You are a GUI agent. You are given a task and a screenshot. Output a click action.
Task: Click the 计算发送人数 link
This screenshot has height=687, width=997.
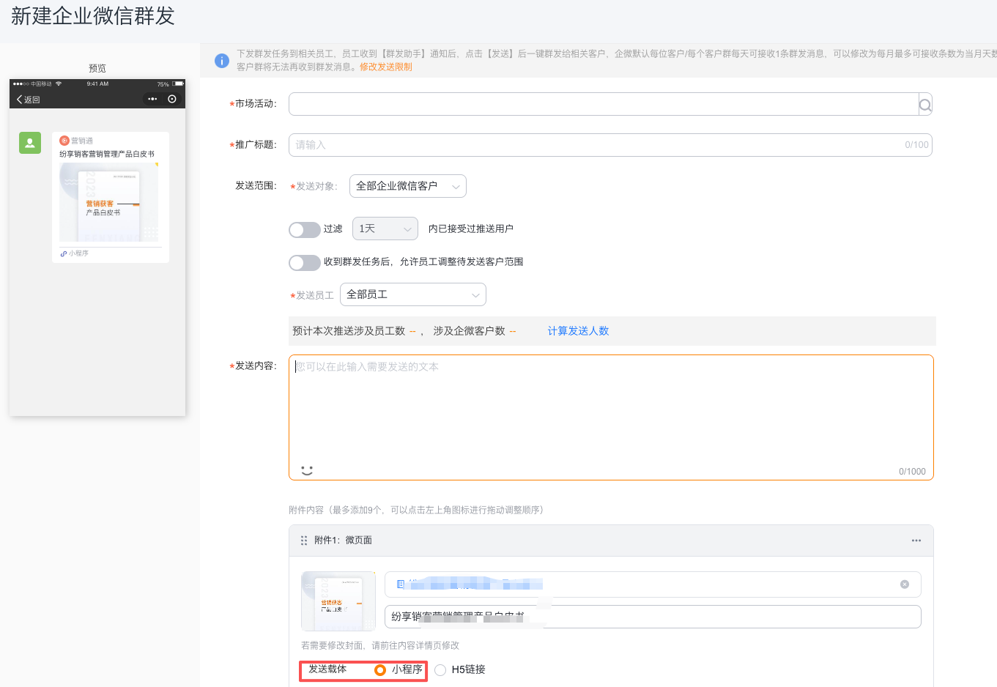pyautogui.click(x=578, y=331)
